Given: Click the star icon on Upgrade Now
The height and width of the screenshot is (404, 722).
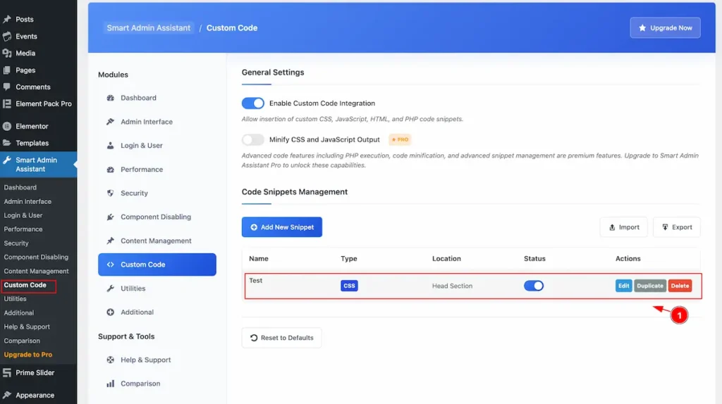Looking at the screenshot, I should pyautogui.click(x=642, y=28).
